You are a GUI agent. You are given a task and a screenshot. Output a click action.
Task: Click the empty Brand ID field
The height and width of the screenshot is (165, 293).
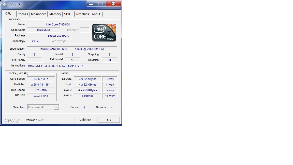(84, 30)
